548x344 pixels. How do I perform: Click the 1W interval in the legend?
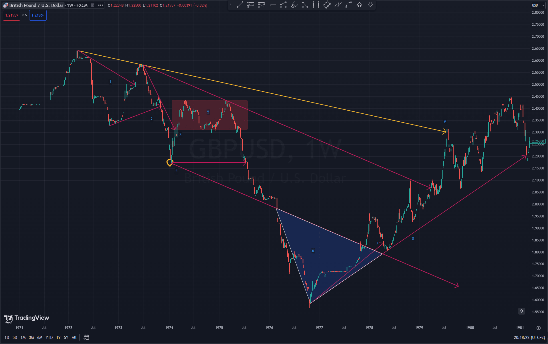point(70,5)
